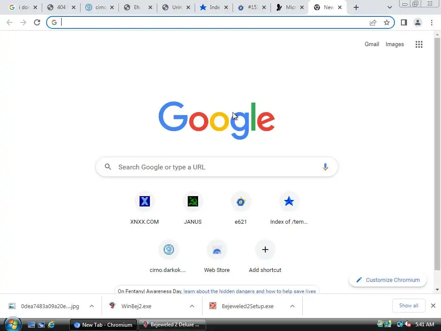Click the network tray icon

click(x=400, y=324)
